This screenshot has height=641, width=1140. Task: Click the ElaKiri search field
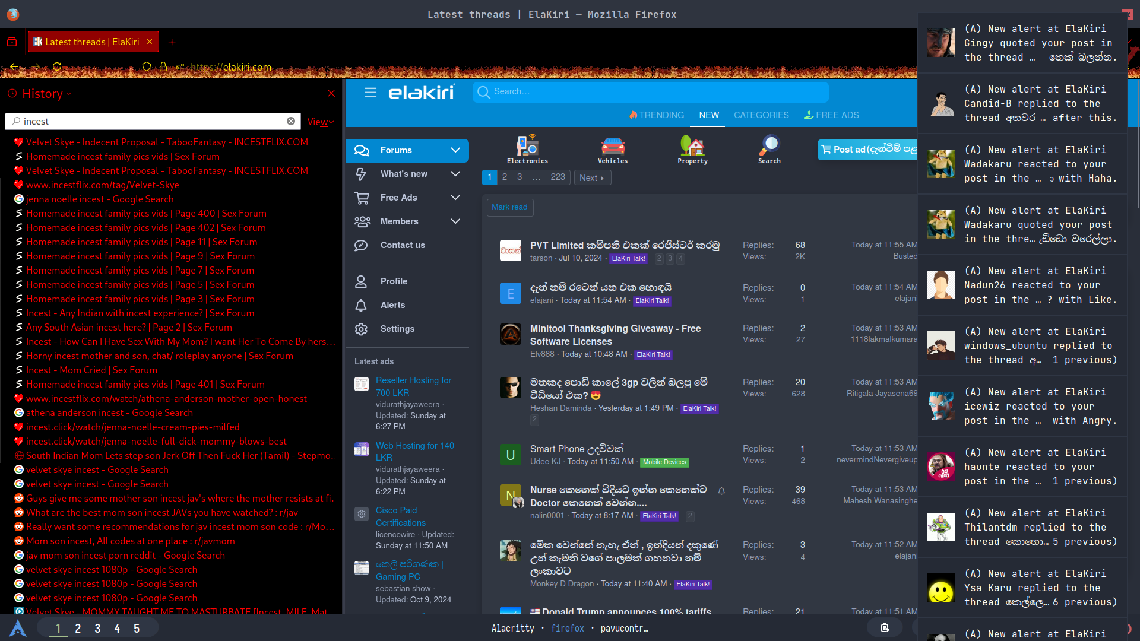pyautogui.click(x=651, y=92)
